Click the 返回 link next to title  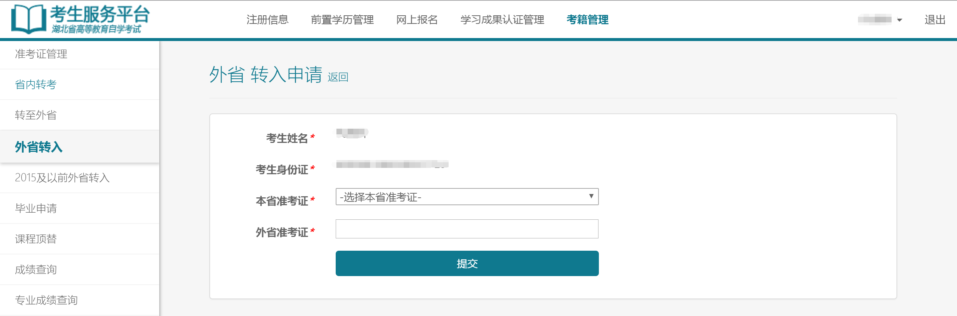pos(338,77)
